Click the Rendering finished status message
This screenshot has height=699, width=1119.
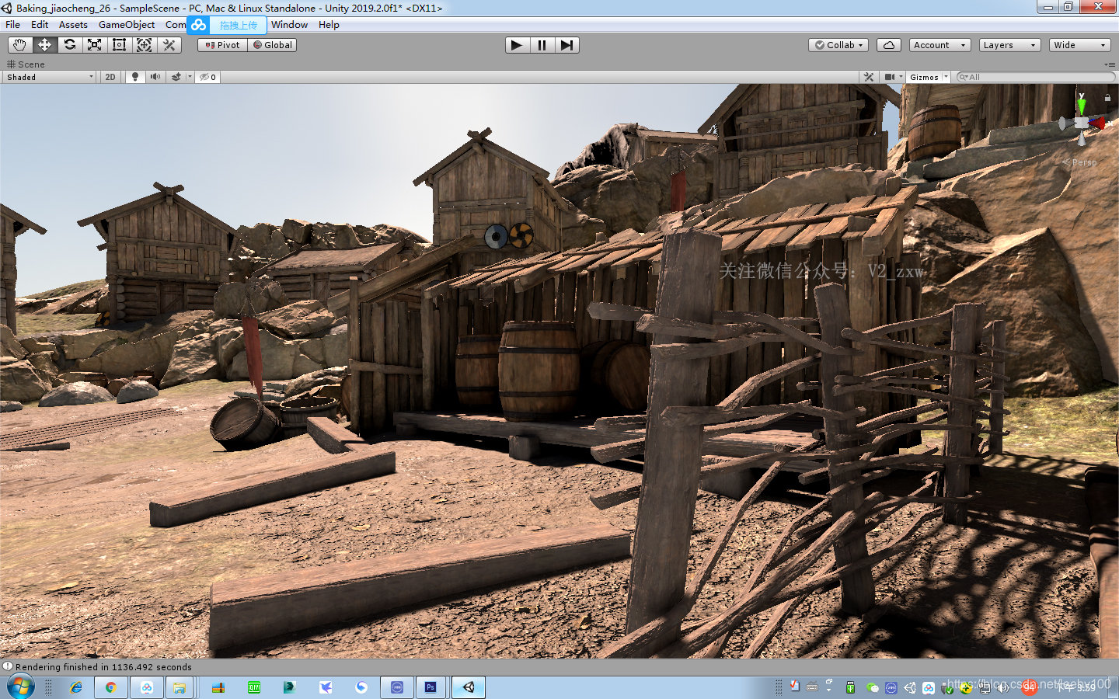click(x=103, y=667)
